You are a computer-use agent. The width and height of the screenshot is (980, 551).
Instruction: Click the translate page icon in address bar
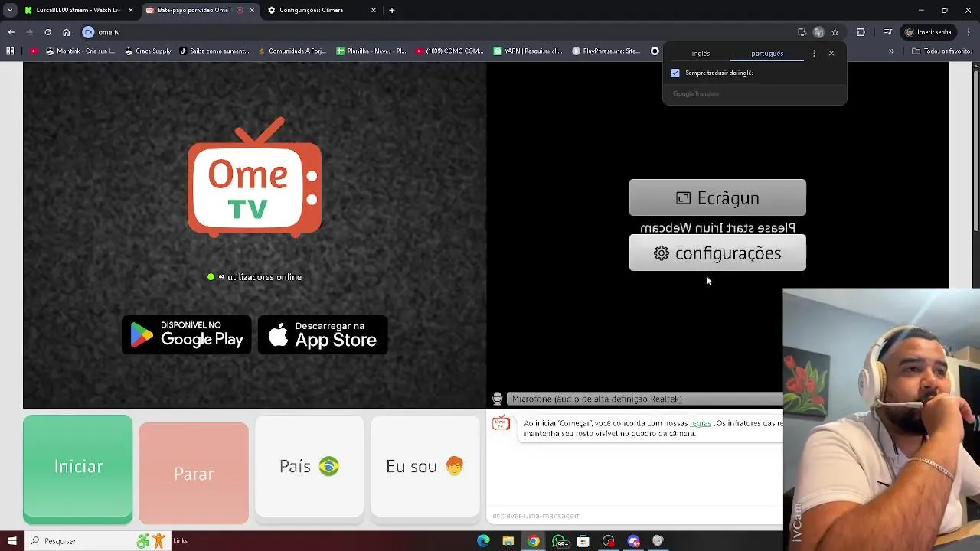(x=818, y=32)
